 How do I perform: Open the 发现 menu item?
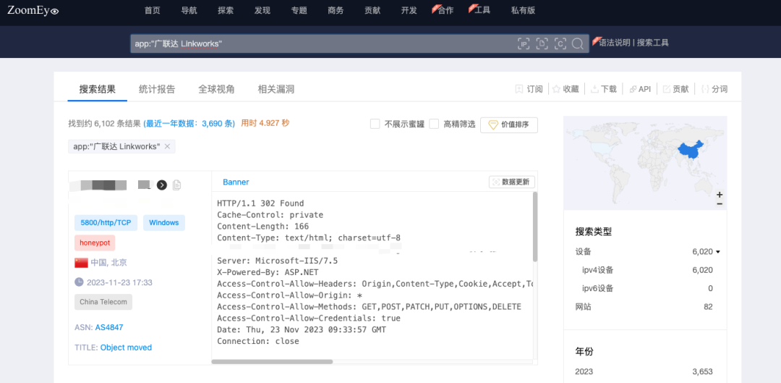tap(262, 10)
